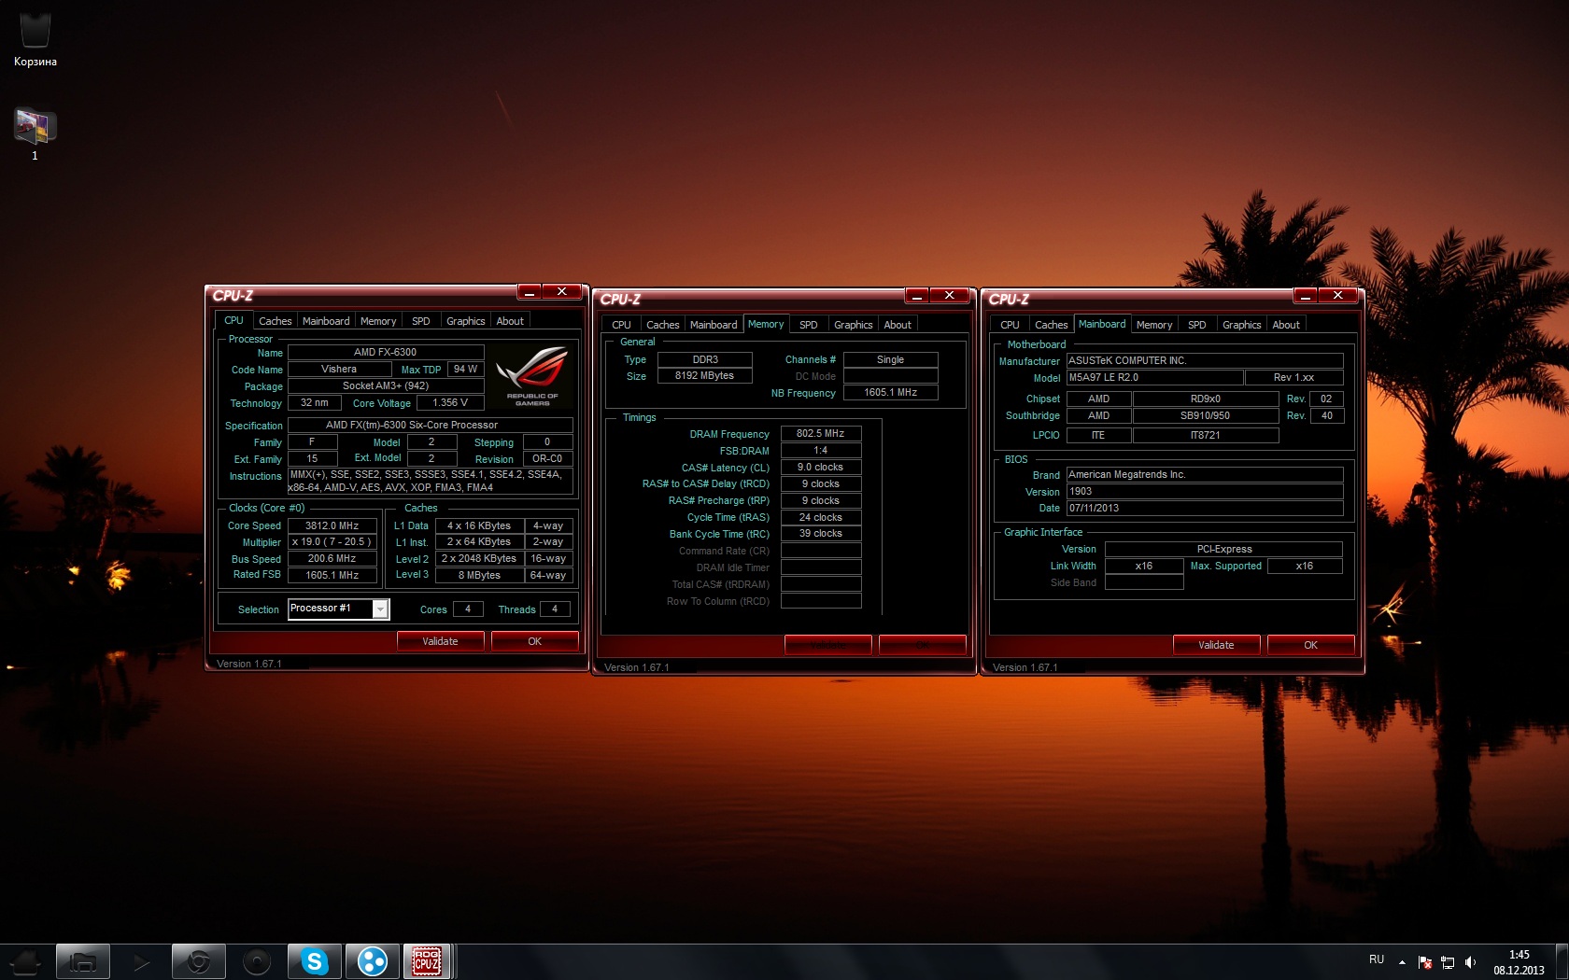Select Caches tab in the Memory window
Image resolution: width=1569 pixels, height=980 pixels.
tap(663, 325)
